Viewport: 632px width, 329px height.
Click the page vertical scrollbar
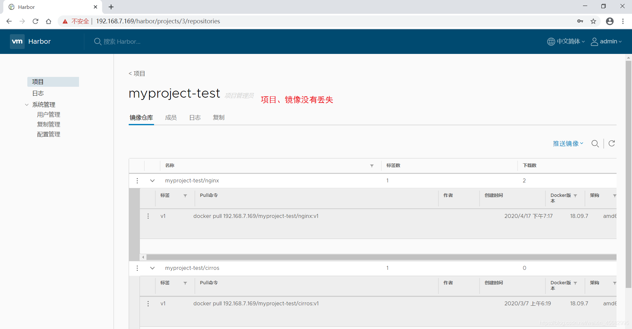point(628,174)
